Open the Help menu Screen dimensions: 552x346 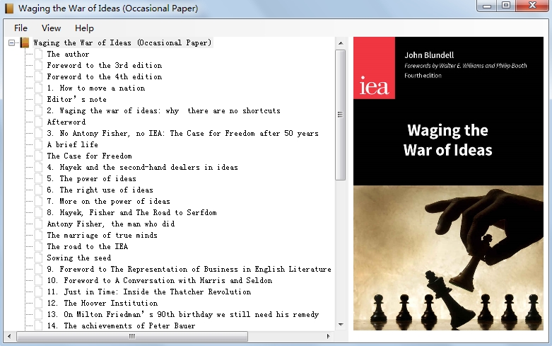click(x=84, y=28)
